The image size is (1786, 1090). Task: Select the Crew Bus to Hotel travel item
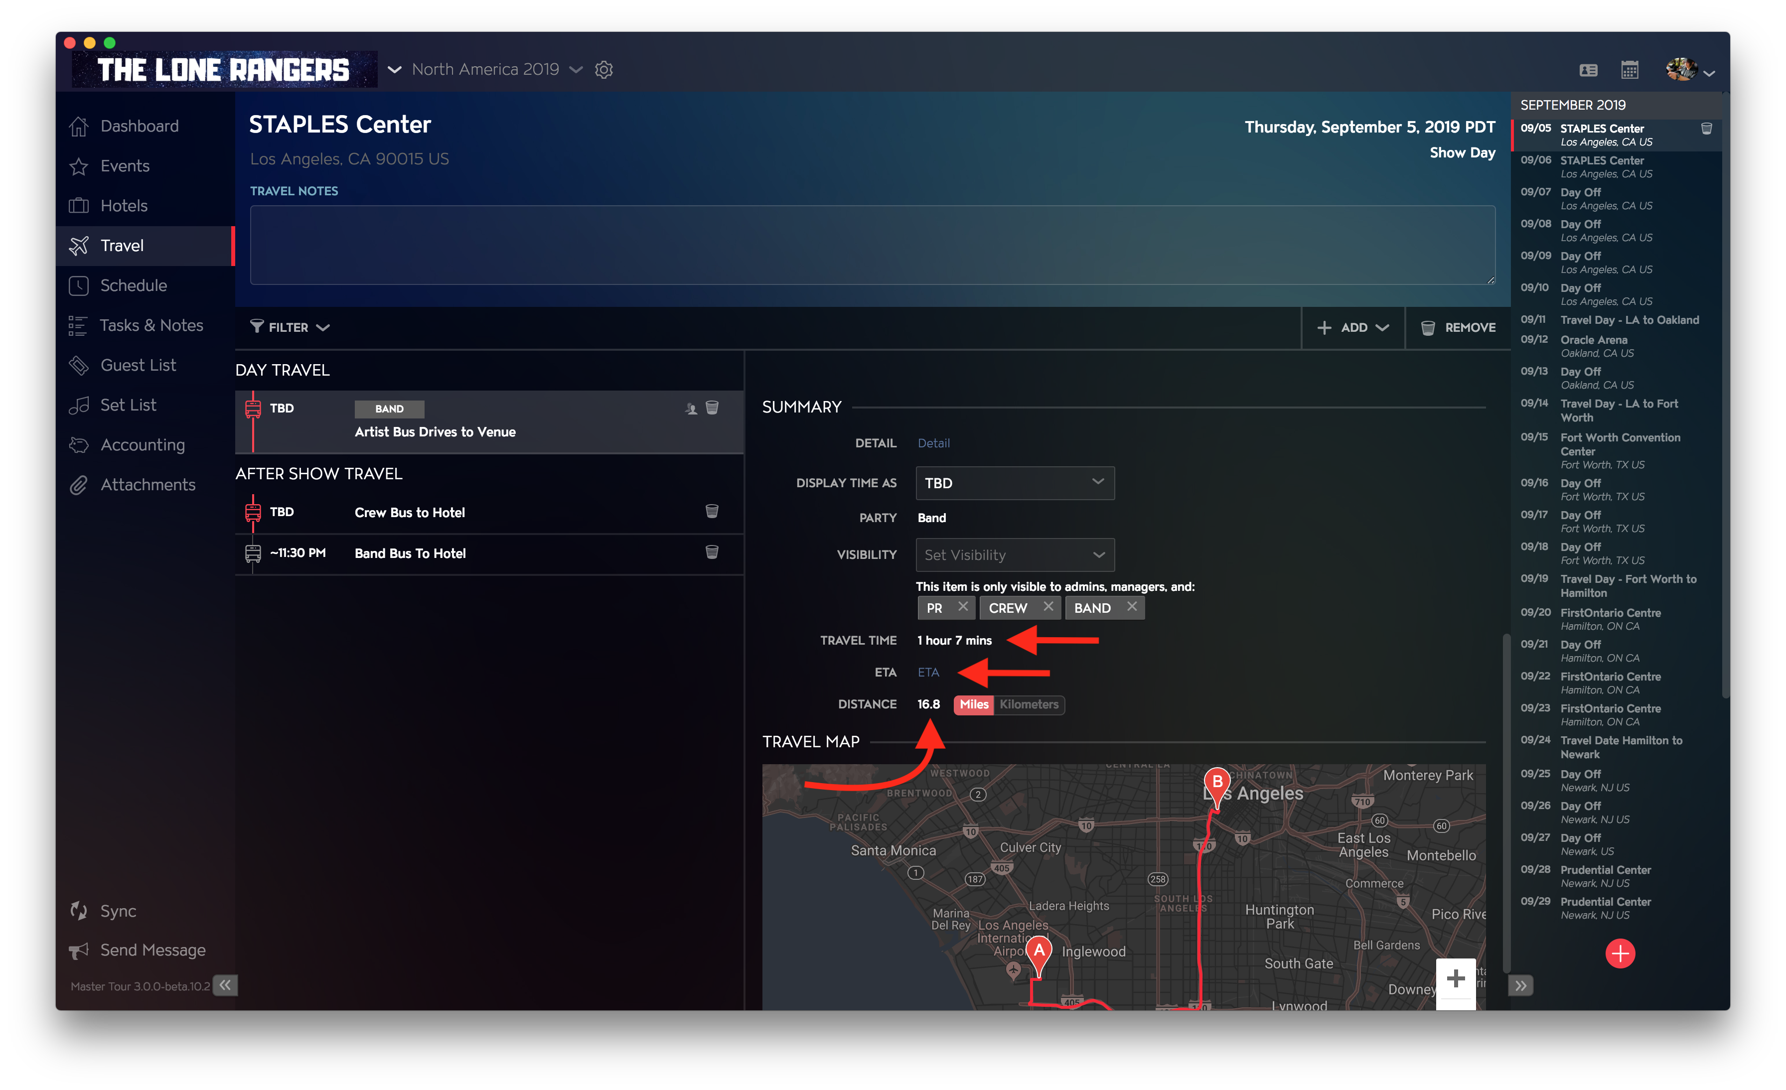point(489,513)
